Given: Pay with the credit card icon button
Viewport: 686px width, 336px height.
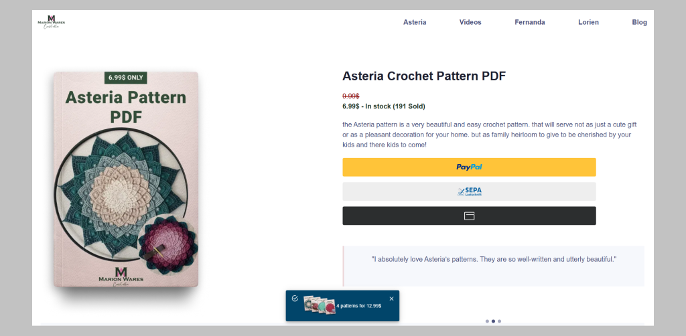Looking at the screenshot, I should pyautogui.click(x=469, y=216).
